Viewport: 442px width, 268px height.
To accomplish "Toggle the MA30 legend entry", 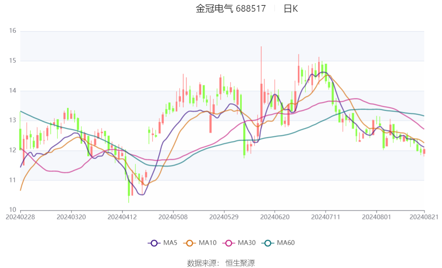I will [239, 243].
